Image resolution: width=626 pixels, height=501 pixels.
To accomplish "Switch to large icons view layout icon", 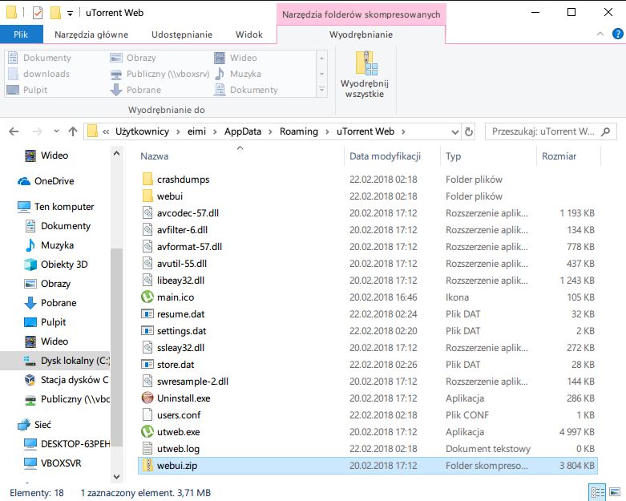I will pos(615,492).
